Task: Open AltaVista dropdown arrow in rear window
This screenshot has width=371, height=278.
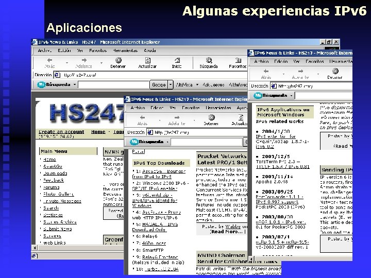Action: coord(197,84)
